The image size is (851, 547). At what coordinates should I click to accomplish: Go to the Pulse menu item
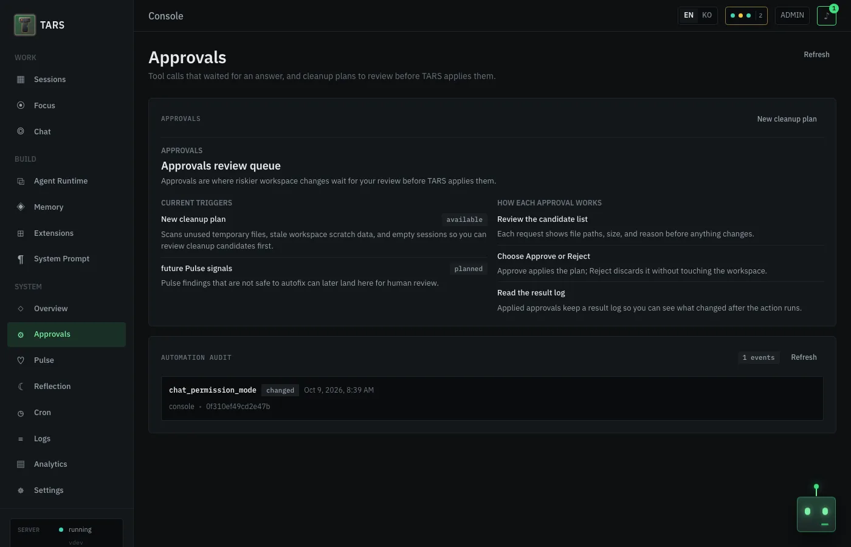(x=66, y=360)
